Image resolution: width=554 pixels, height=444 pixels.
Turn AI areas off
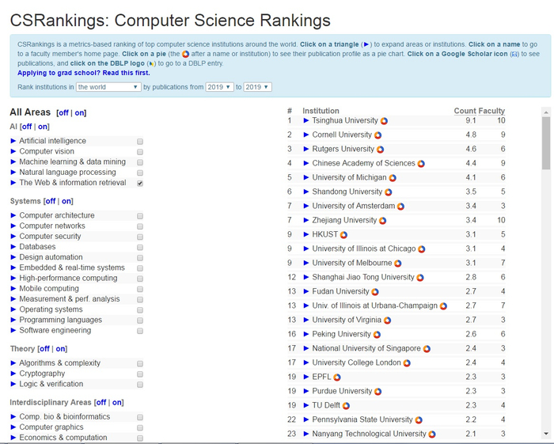pos(26,127)
